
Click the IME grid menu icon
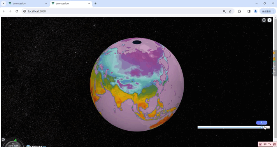(274, 144)
